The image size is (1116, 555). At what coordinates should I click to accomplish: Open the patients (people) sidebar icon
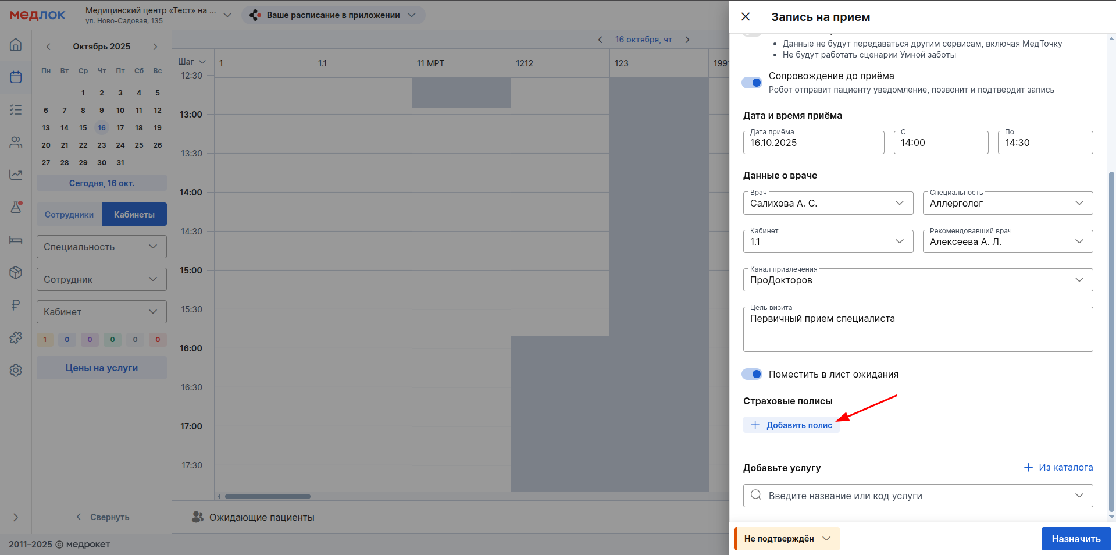(x=16, y=142)
